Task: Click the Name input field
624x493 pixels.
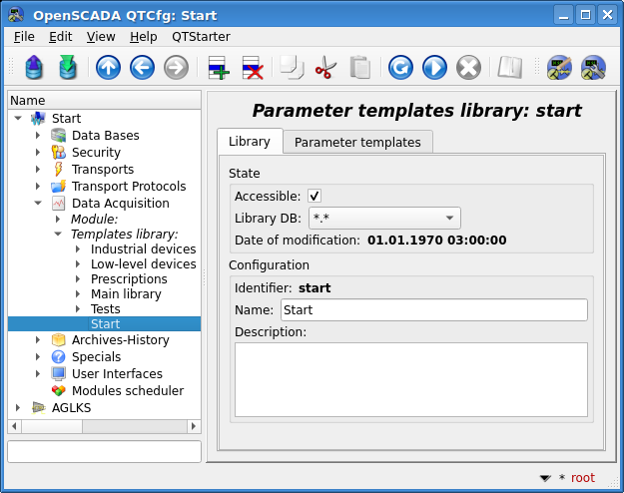Action: tap(434, 310)
